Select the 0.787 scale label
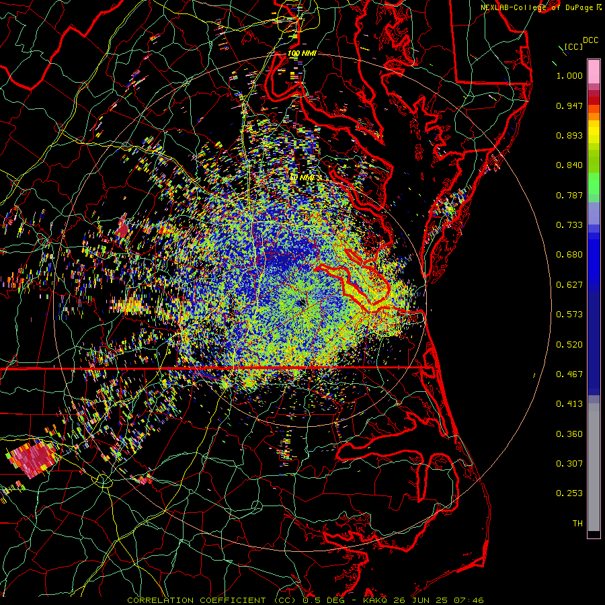Viewport: 605px width, 605px height. (x=569, y=195)
